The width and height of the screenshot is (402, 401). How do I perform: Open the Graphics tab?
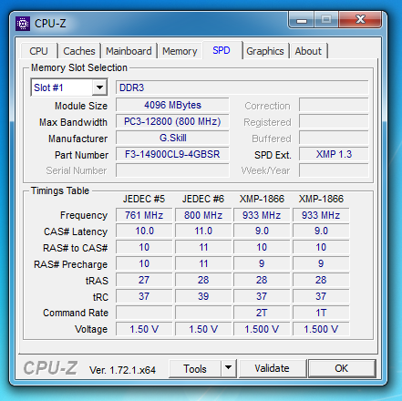point(265,51)
